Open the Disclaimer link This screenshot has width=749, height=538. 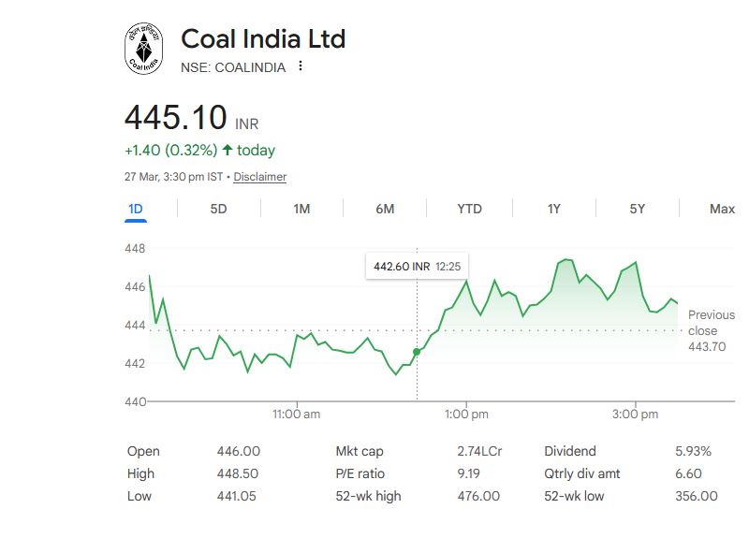[259, 177]
